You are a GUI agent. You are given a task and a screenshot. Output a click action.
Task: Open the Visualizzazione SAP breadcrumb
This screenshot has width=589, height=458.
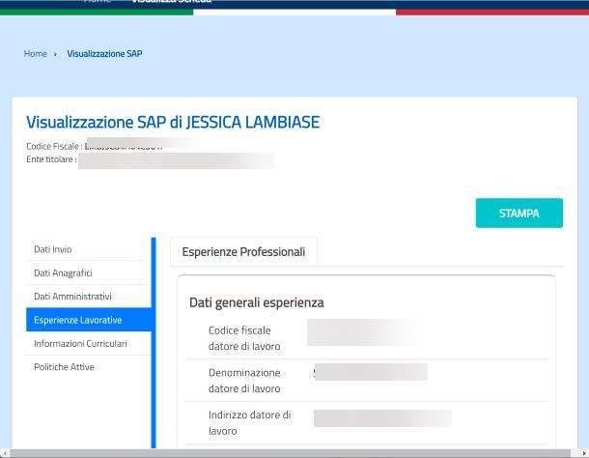[x=104, y=54]
